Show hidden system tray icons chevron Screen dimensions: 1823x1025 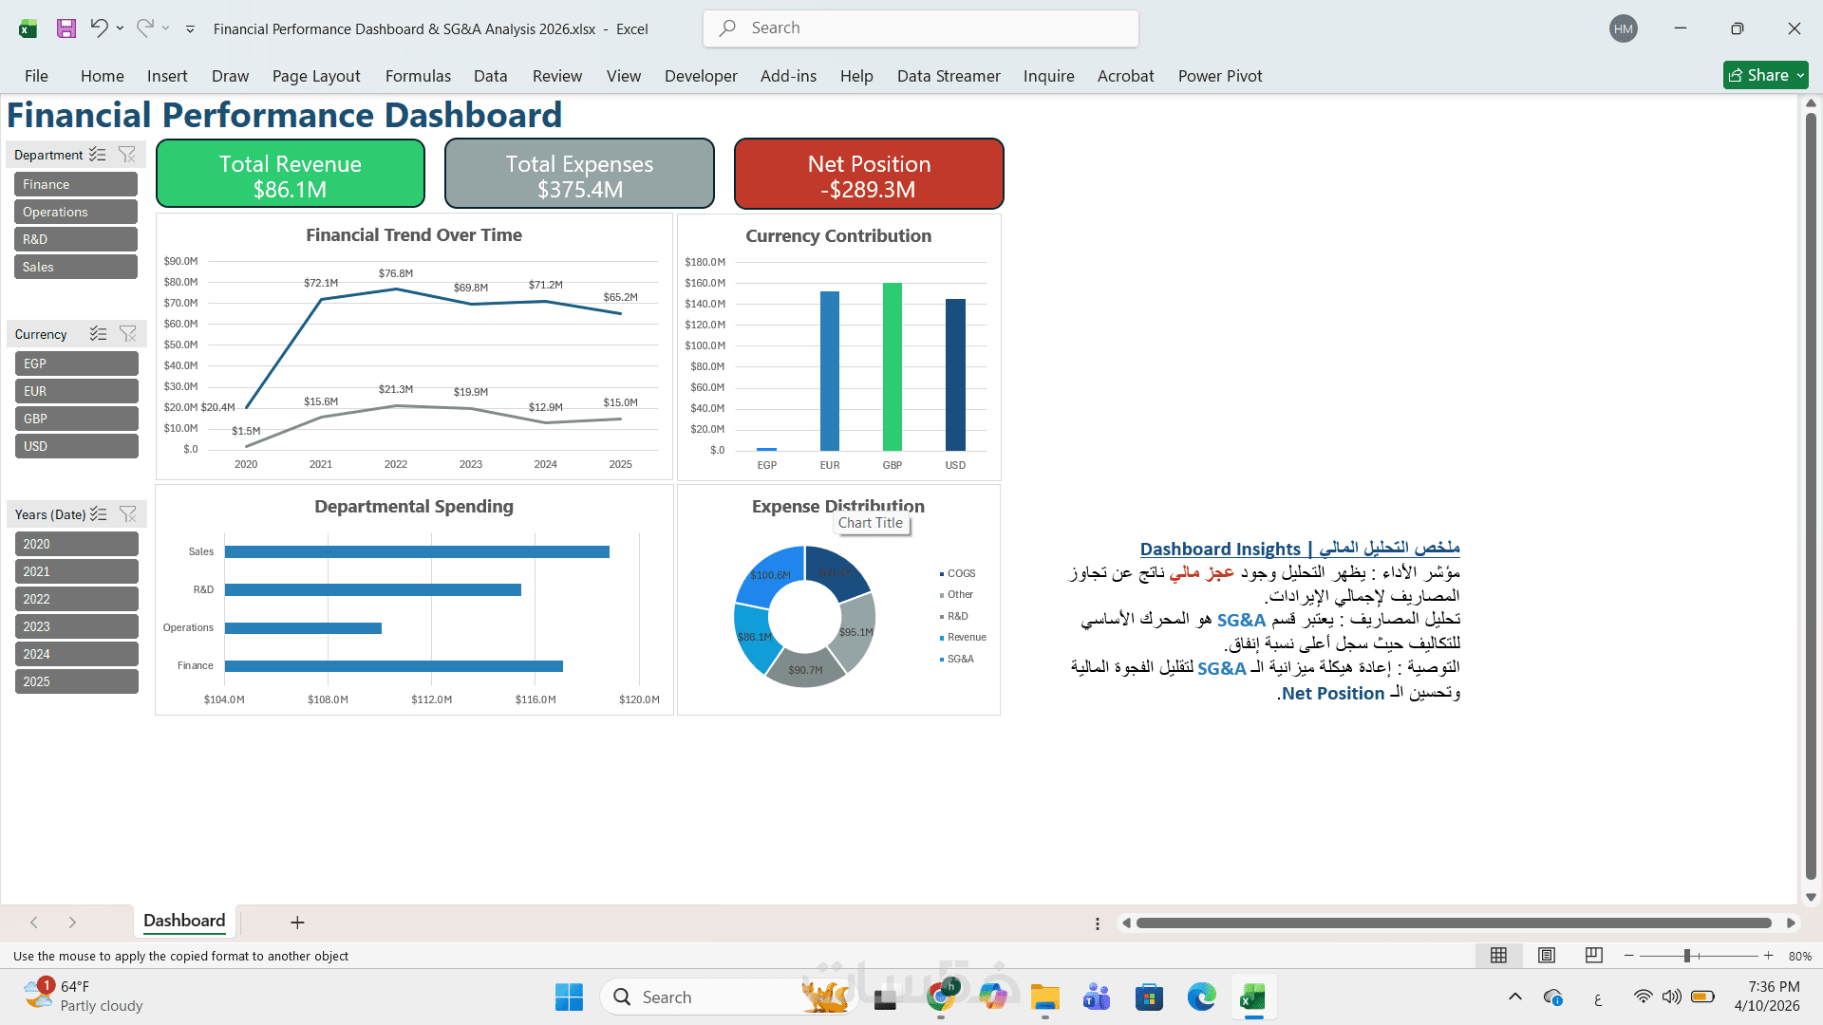1515,997
